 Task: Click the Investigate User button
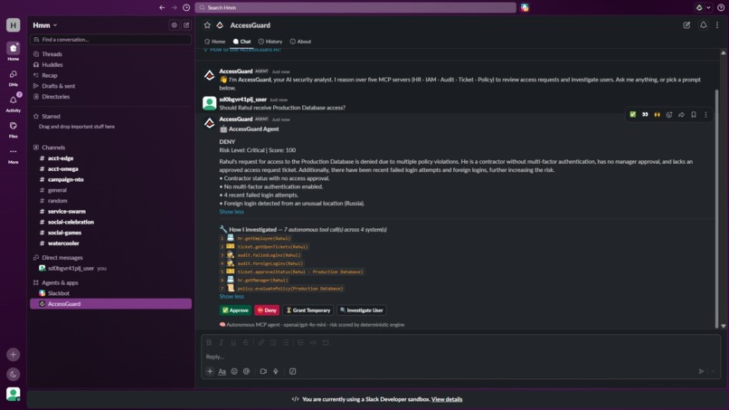click(361, 310)
